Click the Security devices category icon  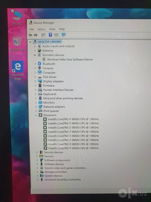point(41,152)
